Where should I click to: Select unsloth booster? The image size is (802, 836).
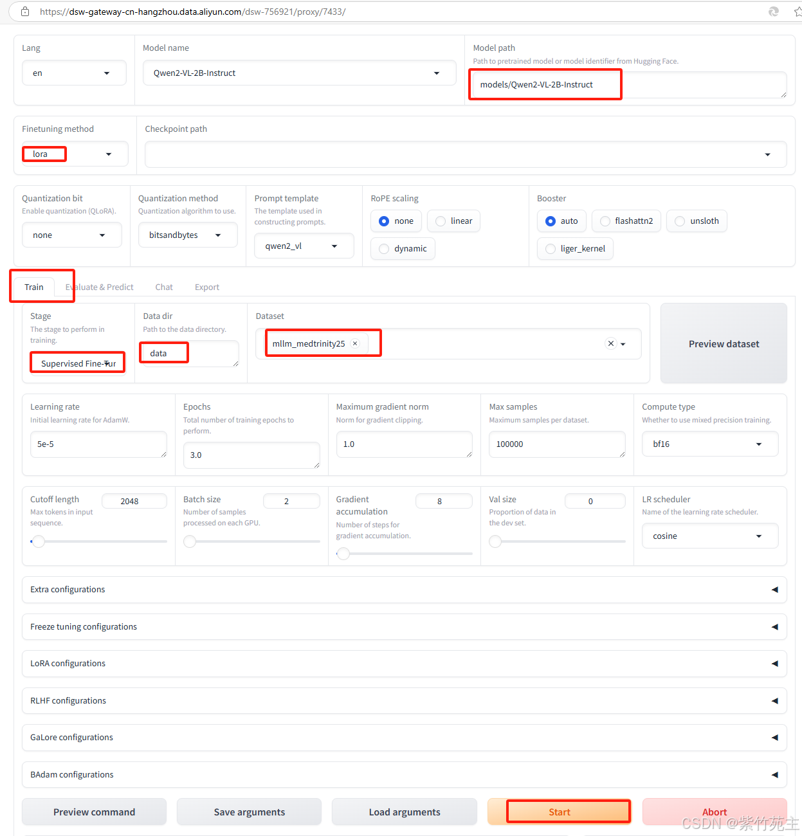tap(697, 221)
